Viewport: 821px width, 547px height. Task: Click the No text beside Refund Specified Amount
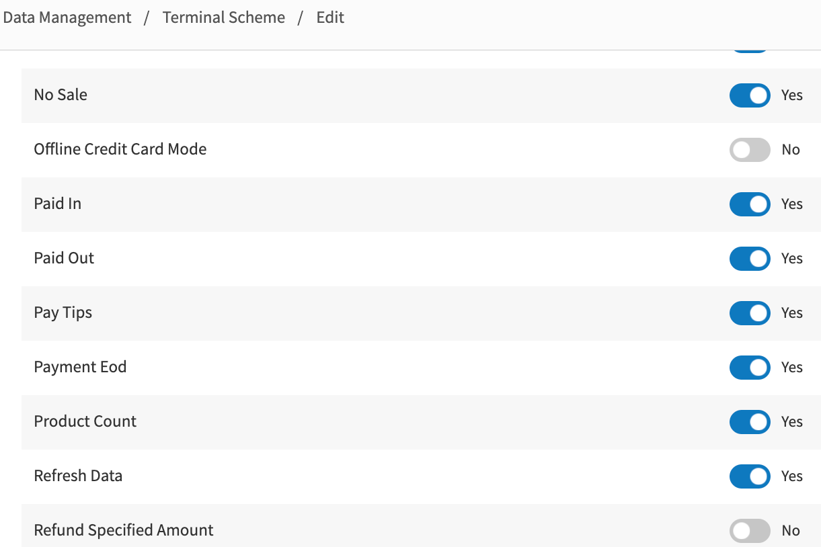tap(791, 531)
